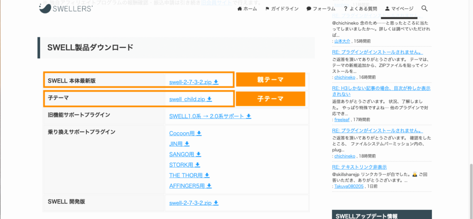
Task: Click the 旧機能サポートプラグイン row label
Action: point(79,115)
